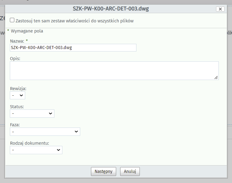The height and width of the screenshot is (183, 232).
Task: Close the dialog with the X button
Action: 220,9
